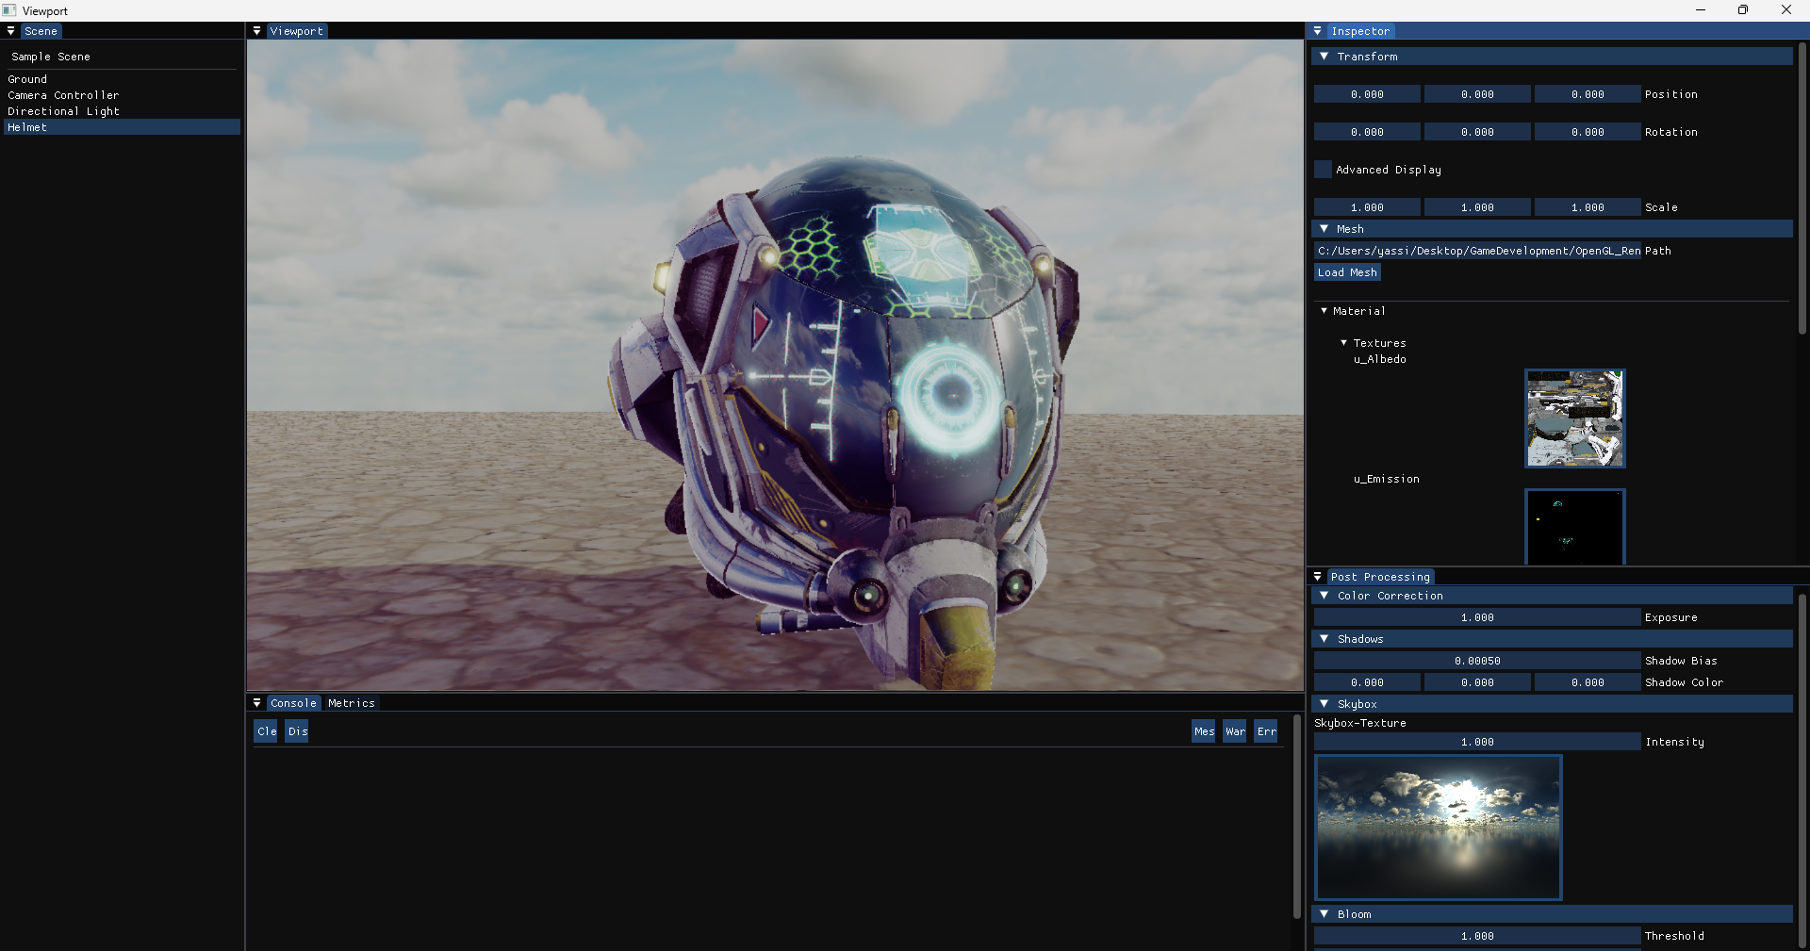
Task: Collapse the Bloom section
Action: click(1325, 914)
